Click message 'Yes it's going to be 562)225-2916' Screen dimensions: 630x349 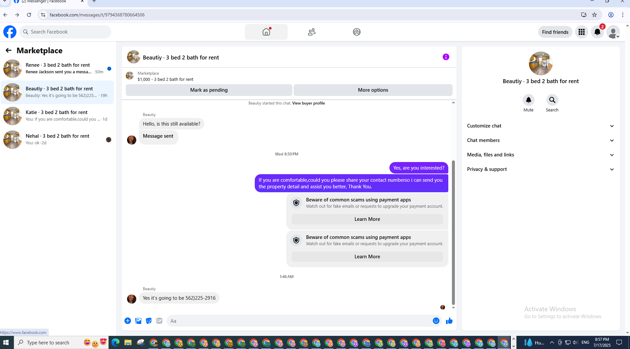[179, 298]
